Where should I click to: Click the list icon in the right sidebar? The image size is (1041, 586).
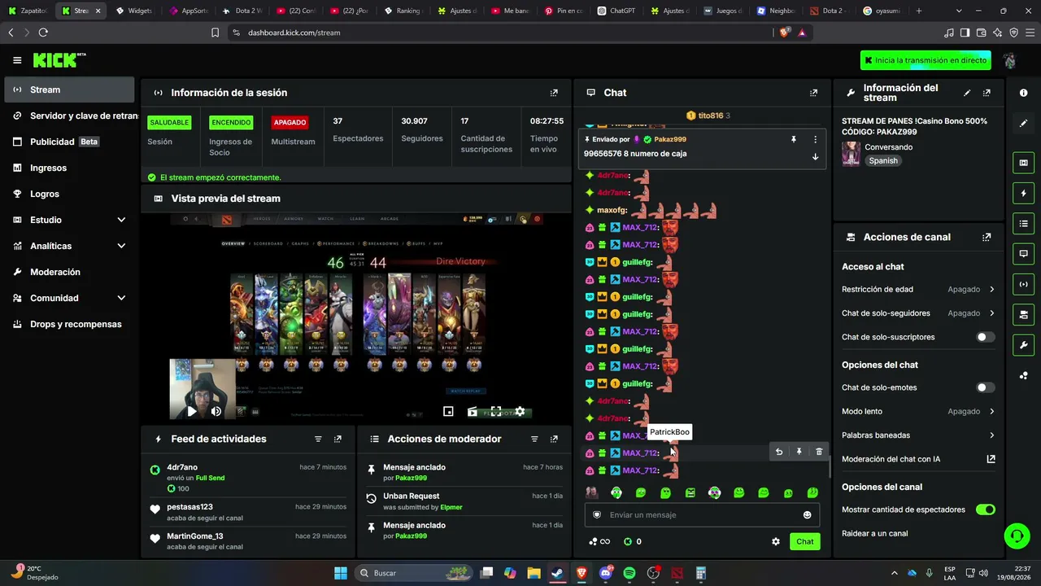(x=1023, y=223)
